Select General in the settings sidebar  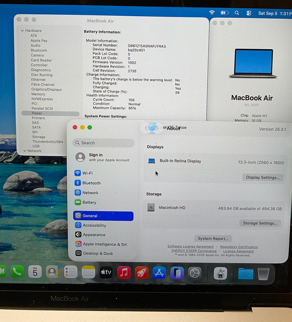103,216
